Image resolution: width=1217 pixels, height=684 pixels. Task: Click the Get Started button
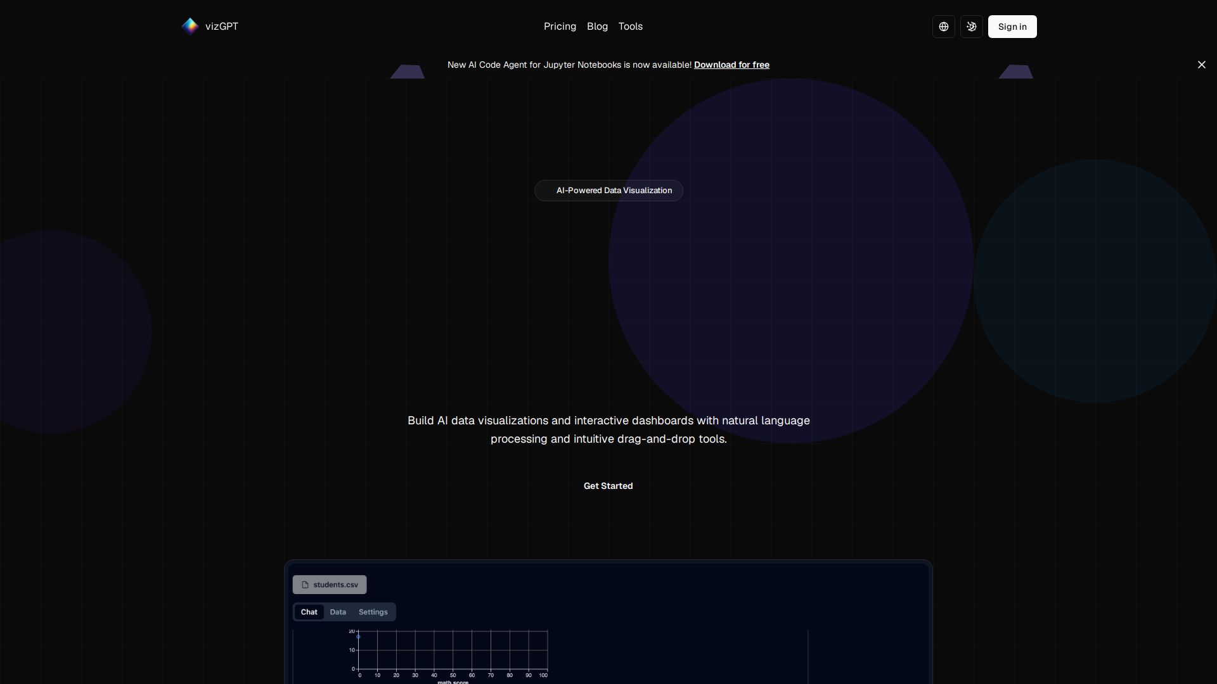pyautogui.click(x=608, y=486)
